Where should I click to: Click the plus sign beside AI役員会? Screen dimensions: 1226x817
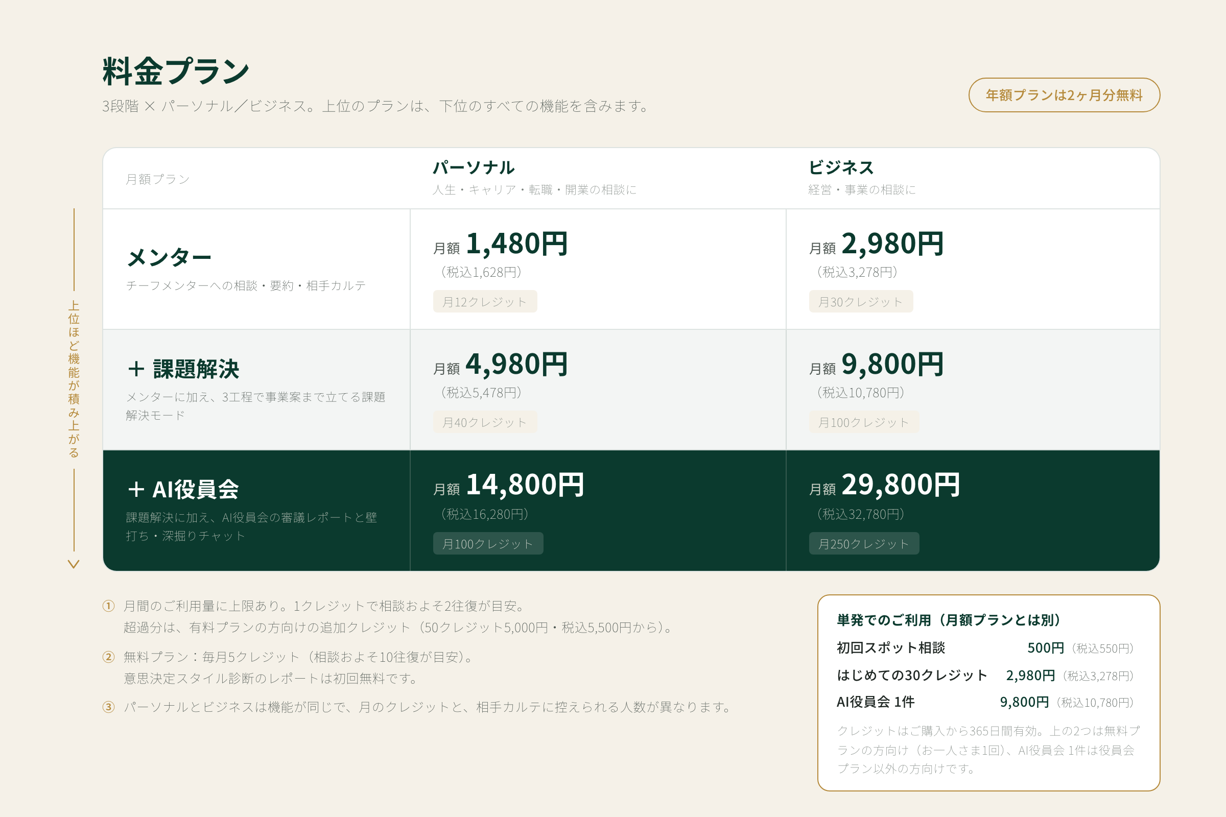coord(136,489)
